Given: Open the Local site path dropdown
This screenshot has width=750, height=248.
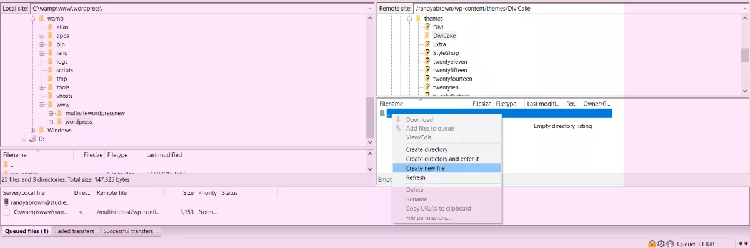Looking at the screenshot, I should tap(370, 9).
